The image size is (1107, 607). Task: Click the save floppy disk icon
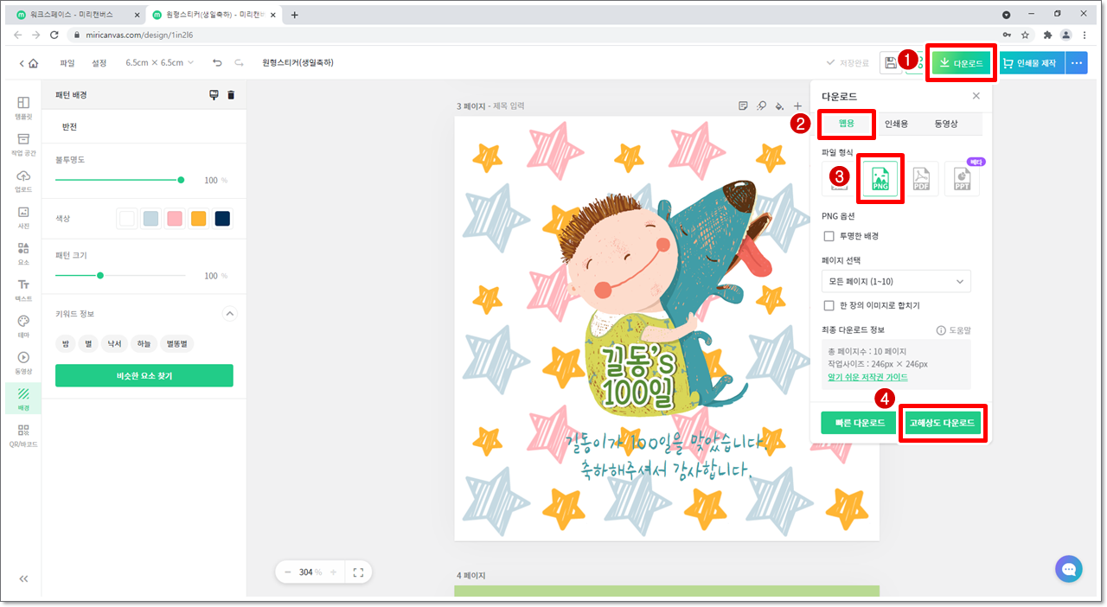coord(890,62)
